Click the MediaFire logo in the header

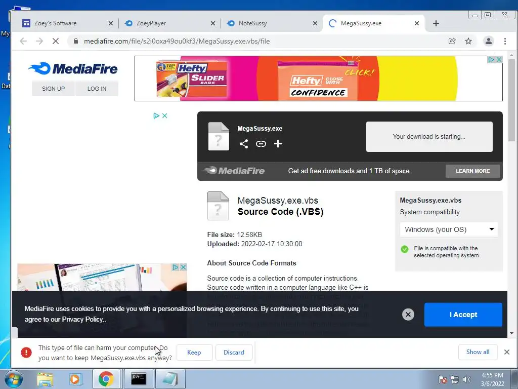73,68
